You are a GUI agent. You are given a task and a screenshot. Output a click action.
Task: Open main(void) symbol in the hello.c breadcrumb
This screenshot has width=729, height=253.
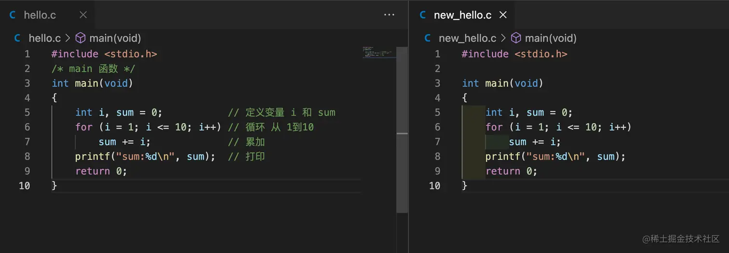tap(115, 38)
